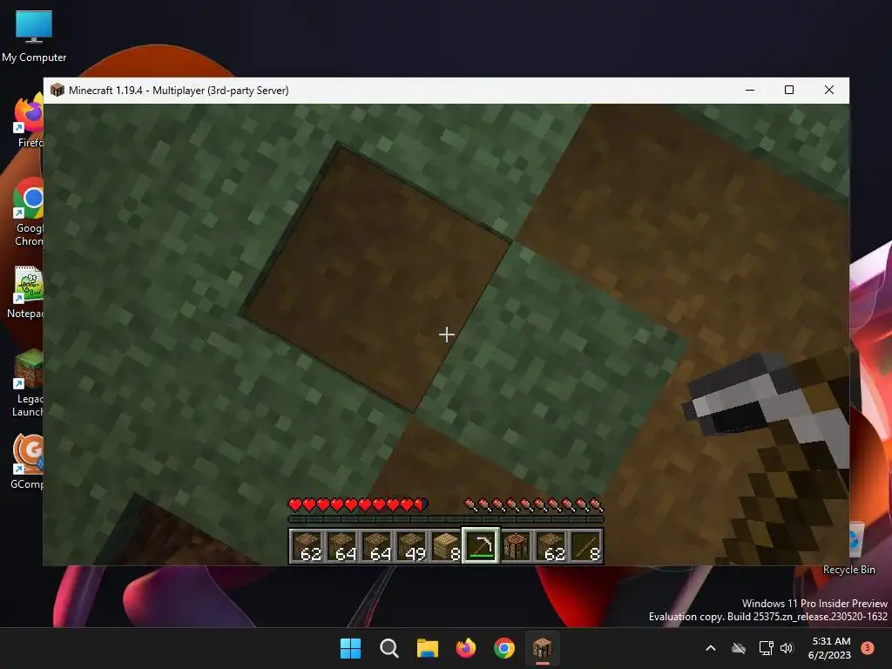Screen dimensions: 892x669
Task: Click the dark farmland block in center
Action: tap(376, 279)
